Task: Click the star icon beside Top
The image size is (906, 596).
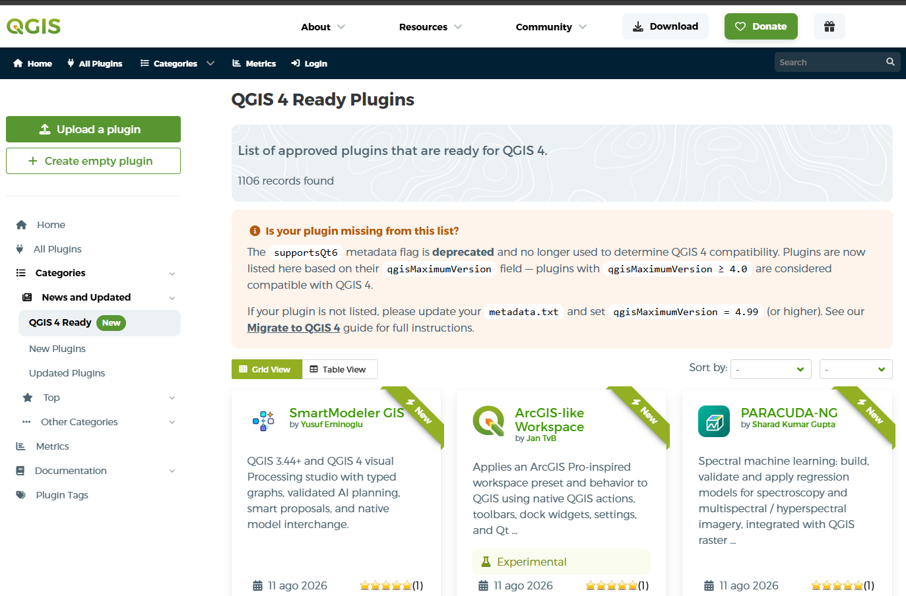Action: click(x=28, y=398)
